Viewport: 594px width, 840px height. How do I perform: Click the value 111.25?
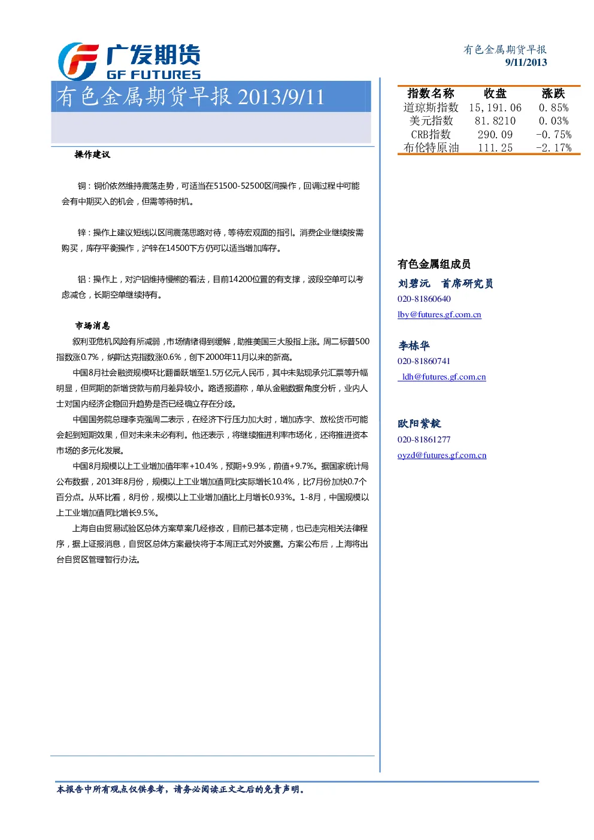click(495, 148)
